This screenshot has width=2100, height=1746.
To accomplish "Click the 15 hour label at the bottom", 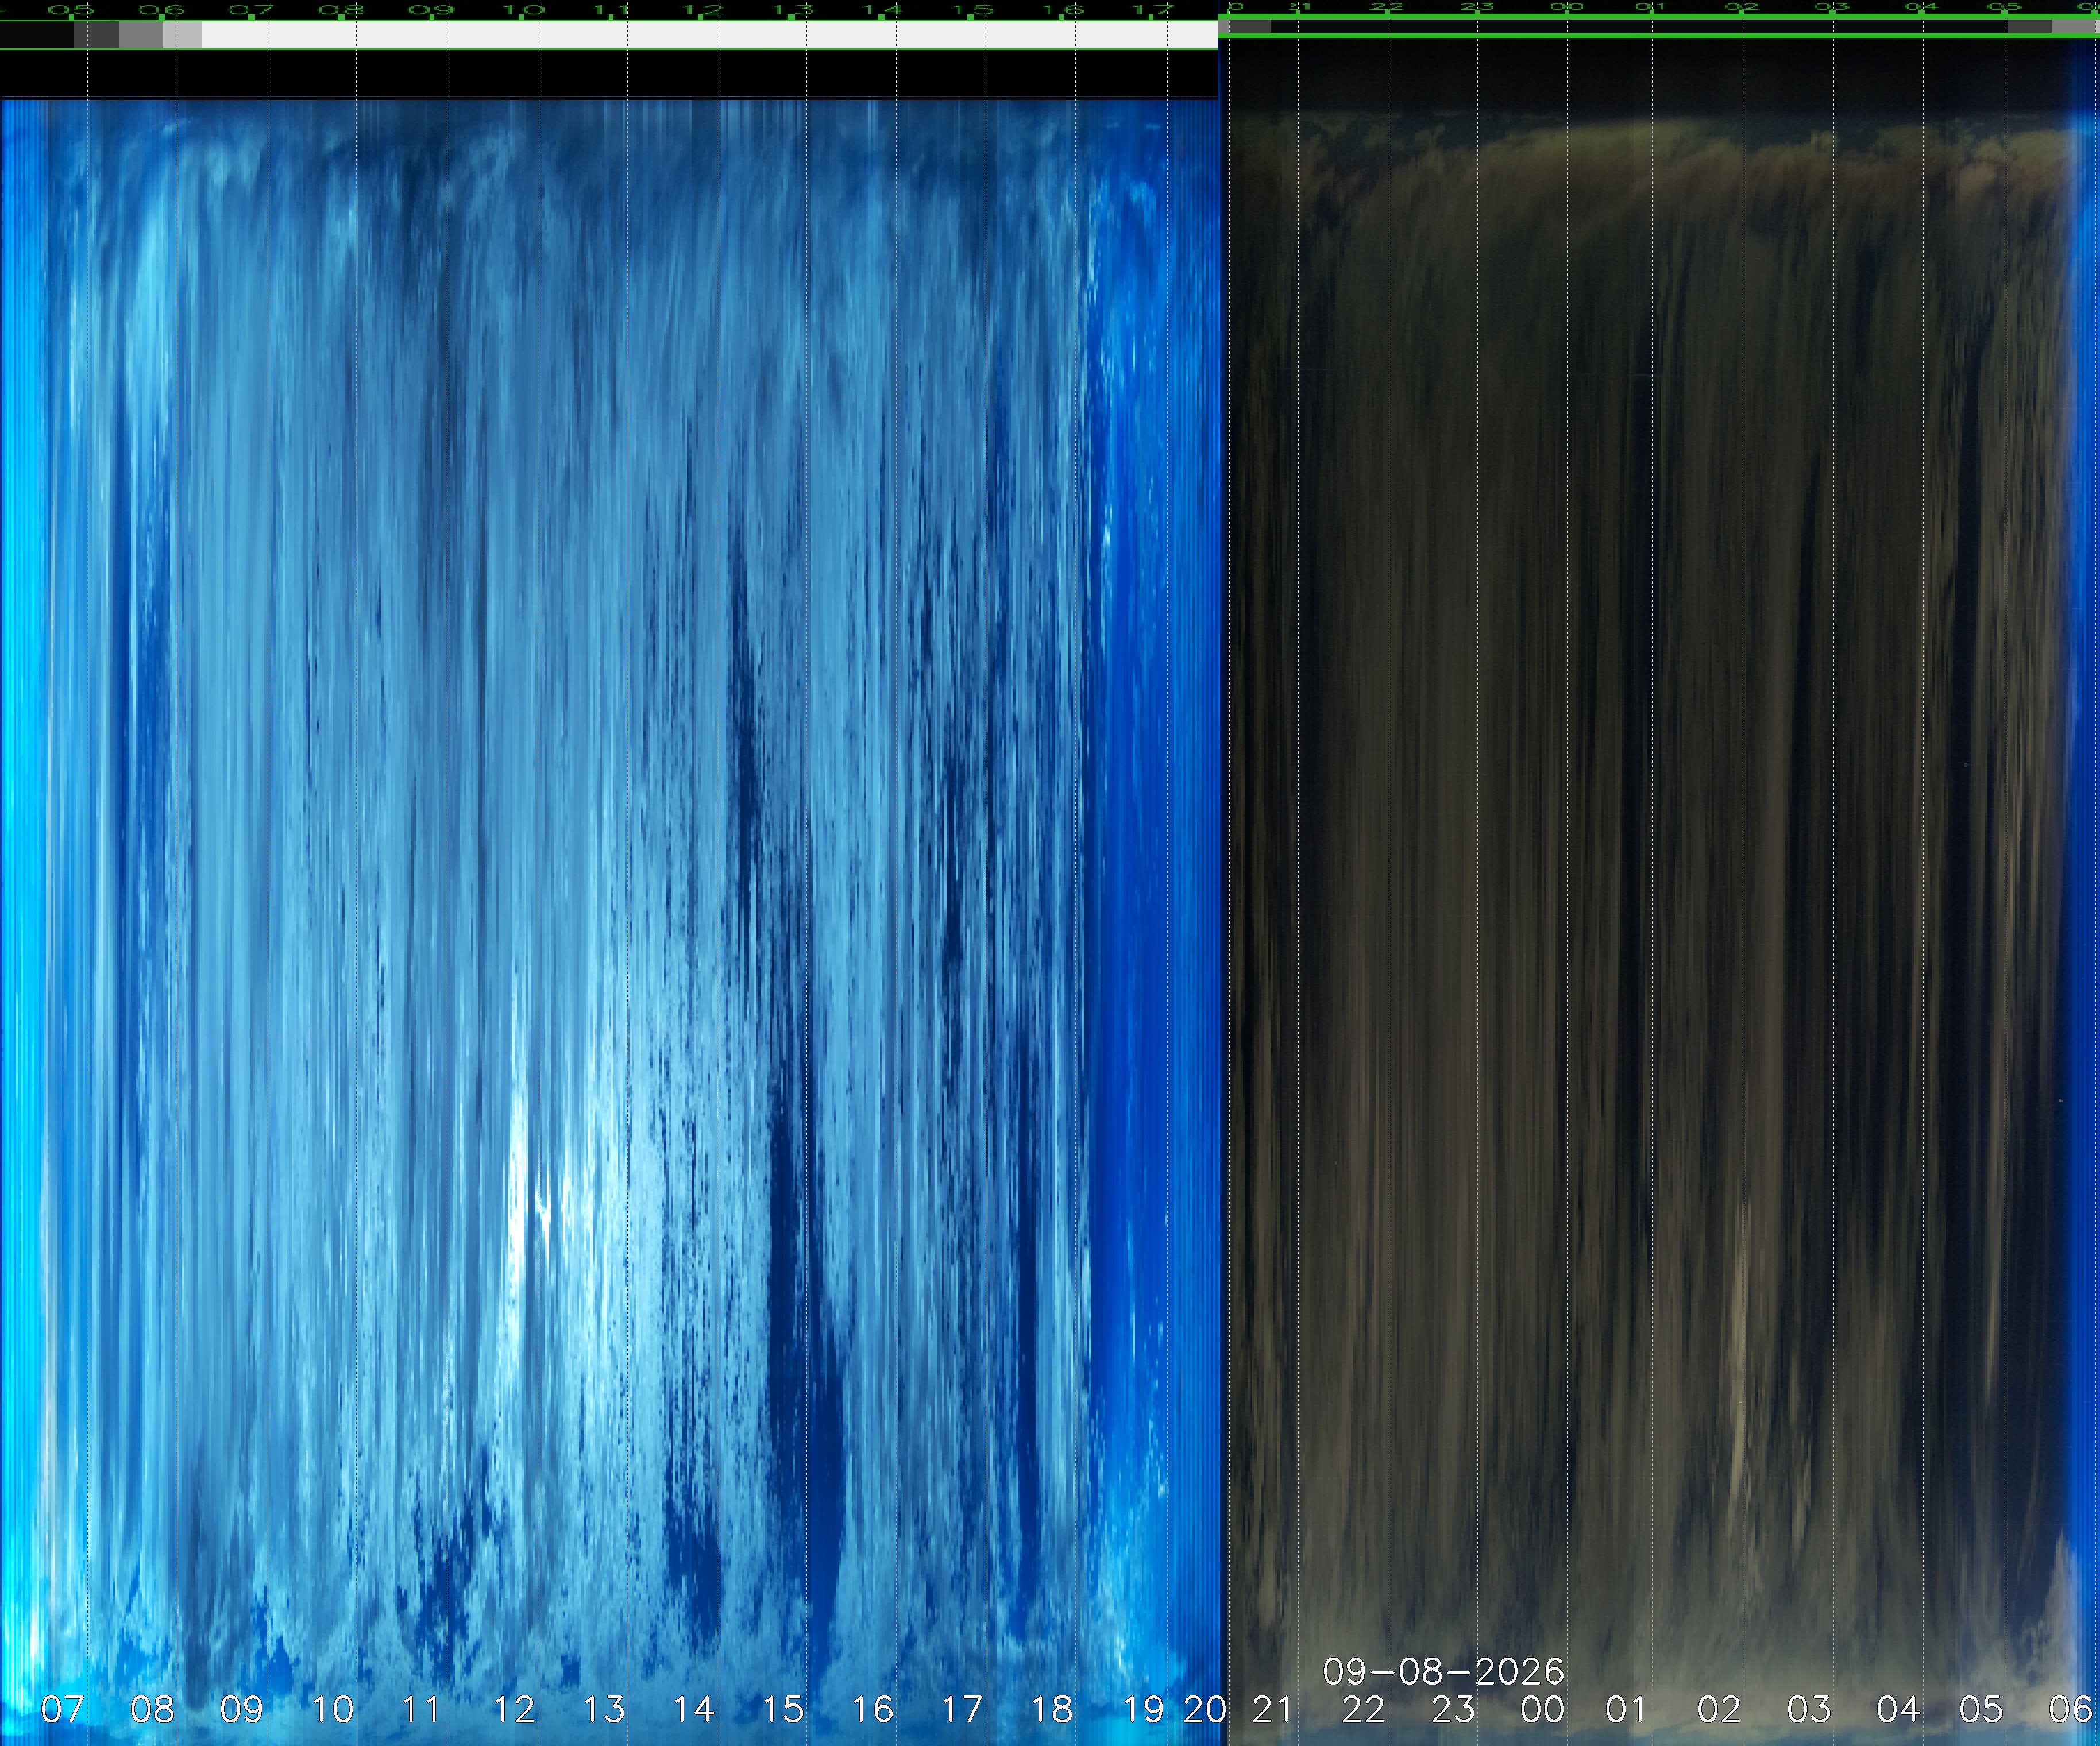I will click(x=783, y=1709).
